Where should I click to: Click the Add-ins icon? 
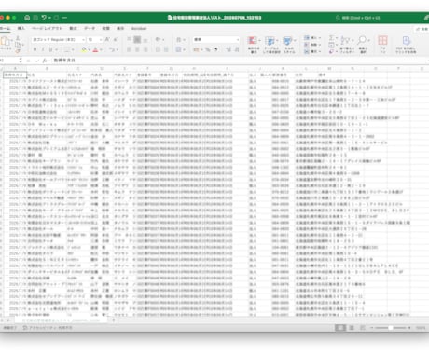[x=382, y=45]
